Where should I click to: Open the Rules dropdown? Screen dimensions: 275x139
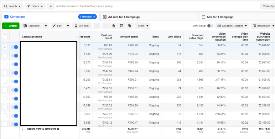[x=143, y=26]
